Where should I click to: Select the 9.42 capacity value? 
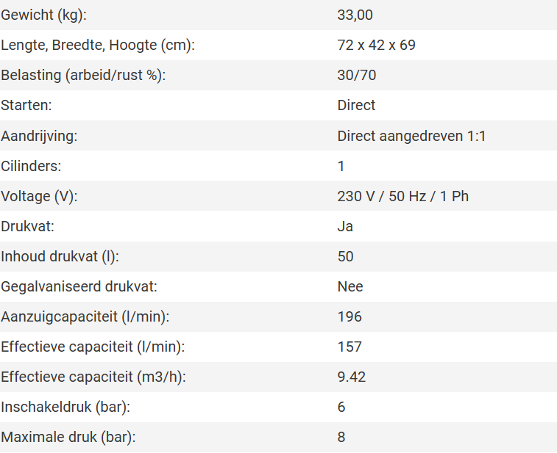pyautogui.click(x=352, y=377)
